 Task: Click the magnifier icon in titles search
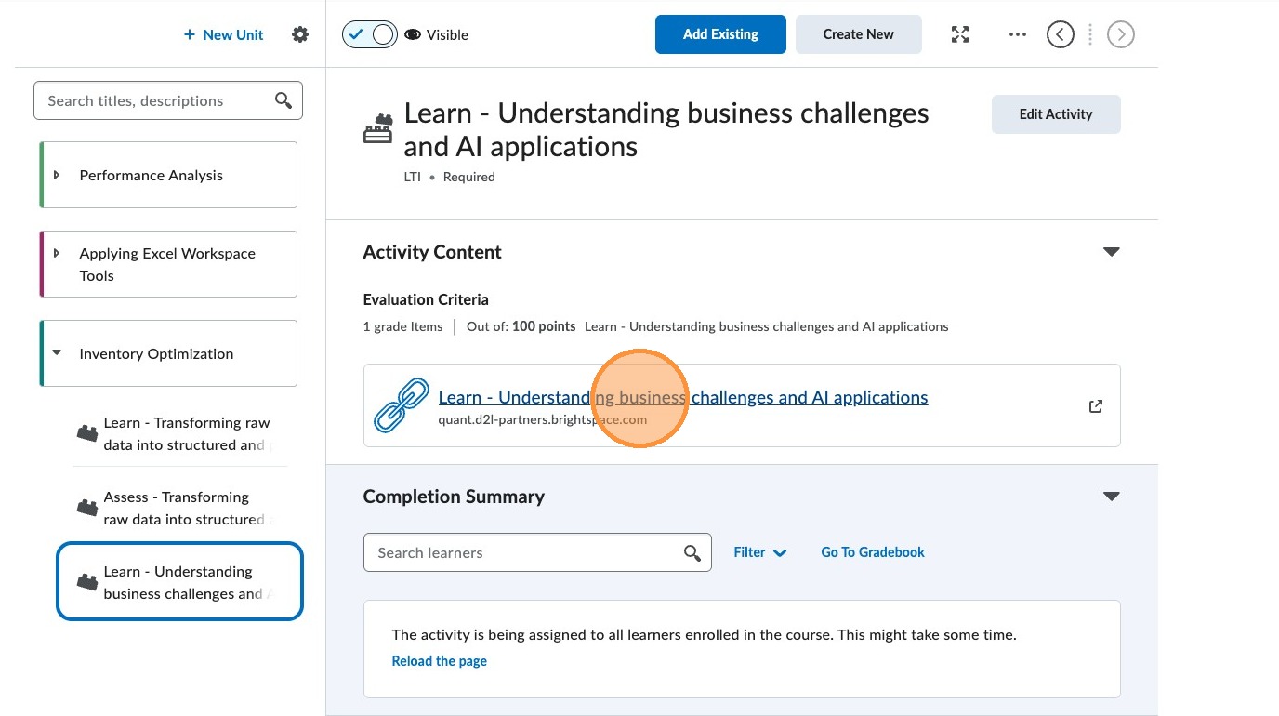pyautogui.click(x=283, y=100)
